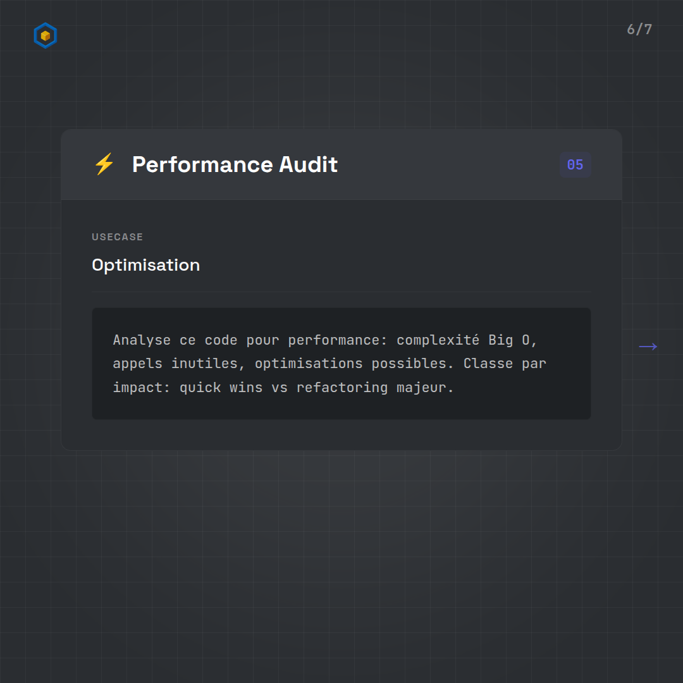Click the 05 number badge
683x683 pixels.
pyautogui.click(x=575, y=164)
